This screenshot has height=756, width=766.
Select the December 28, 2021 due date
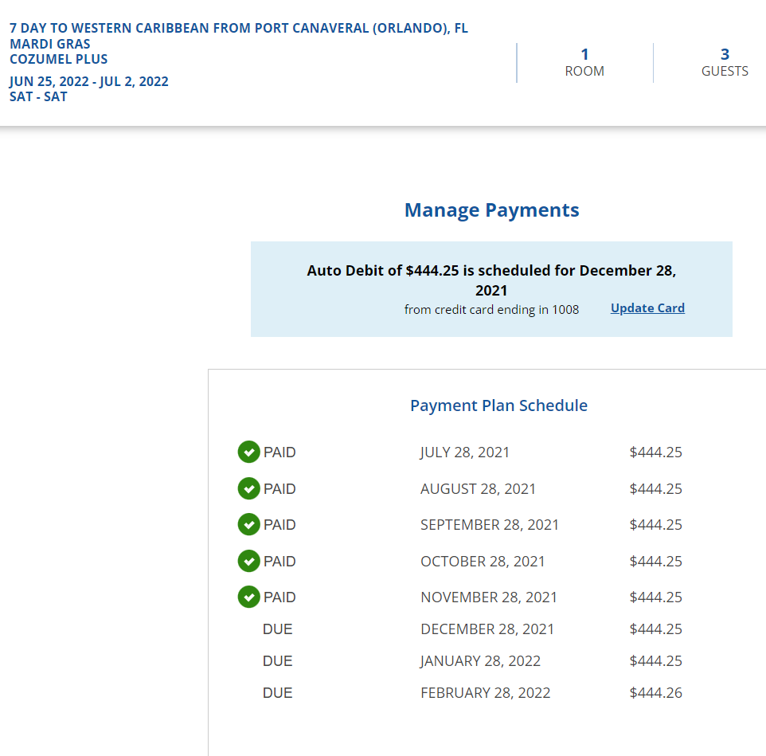[x=487, y=629]
